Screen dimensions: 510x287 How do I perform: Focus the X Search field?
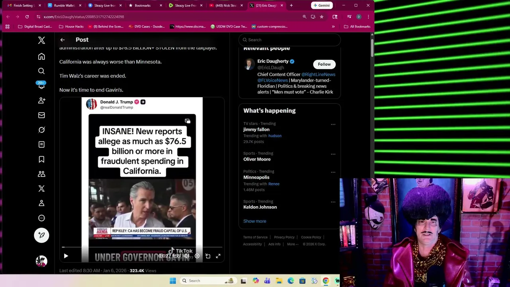pyautogui.click(x=290, y=40)
